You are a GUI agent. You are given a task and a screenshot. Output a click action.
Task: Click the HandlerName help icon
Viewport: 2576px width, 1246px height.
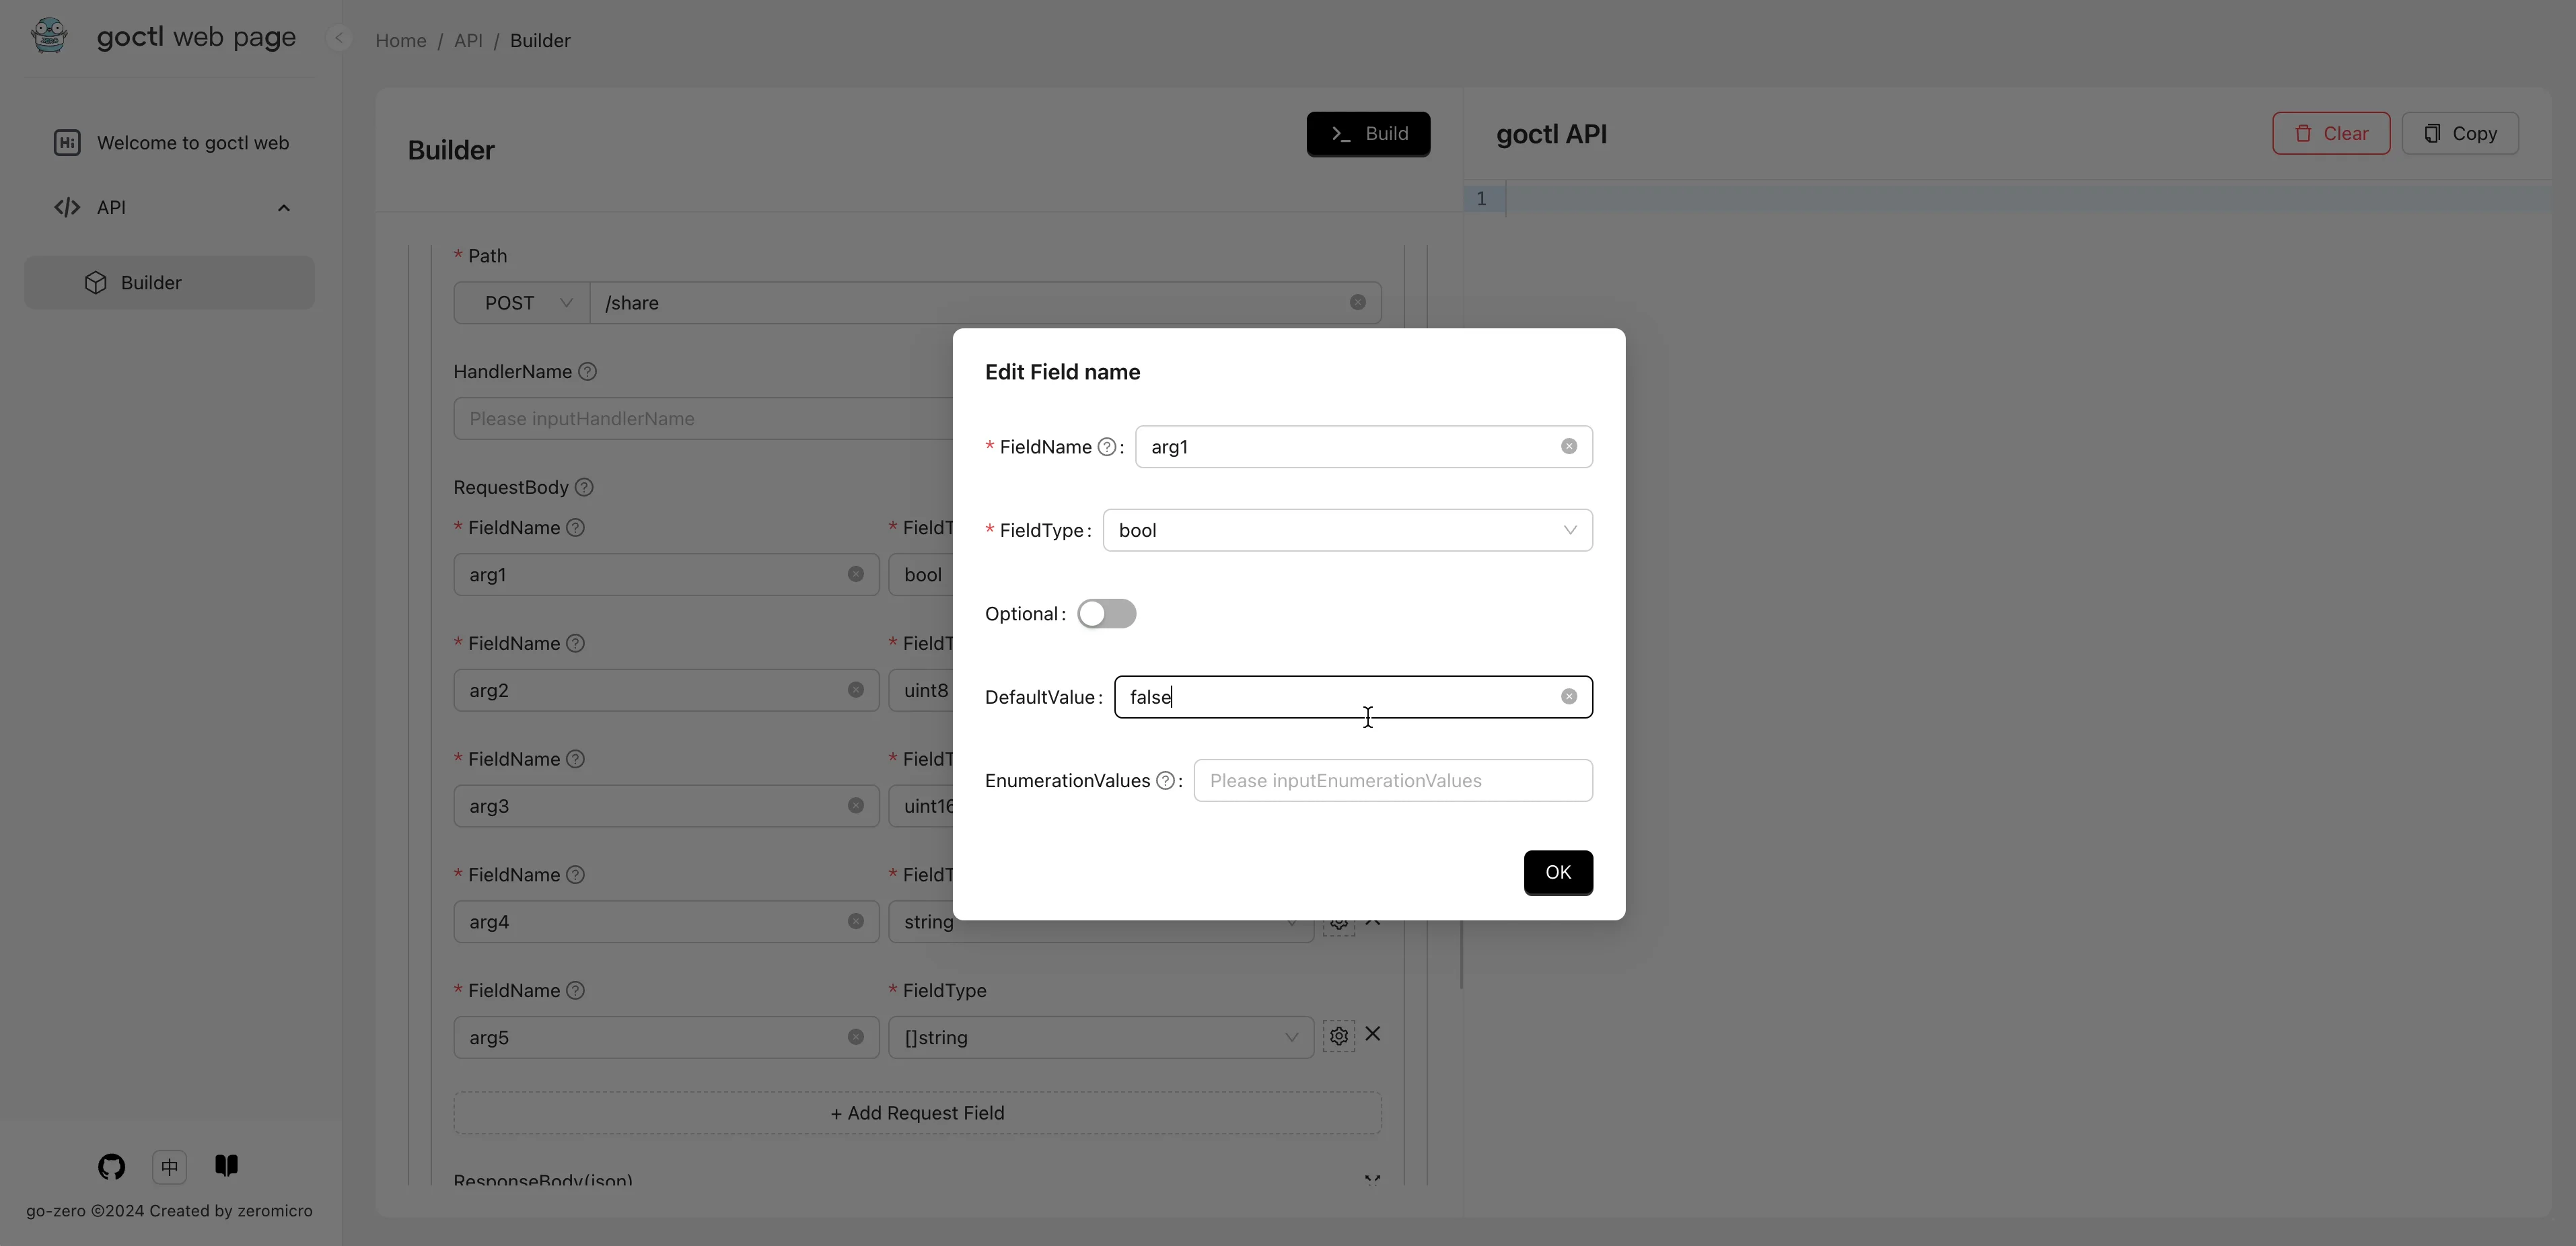click(x=587, y=371)
